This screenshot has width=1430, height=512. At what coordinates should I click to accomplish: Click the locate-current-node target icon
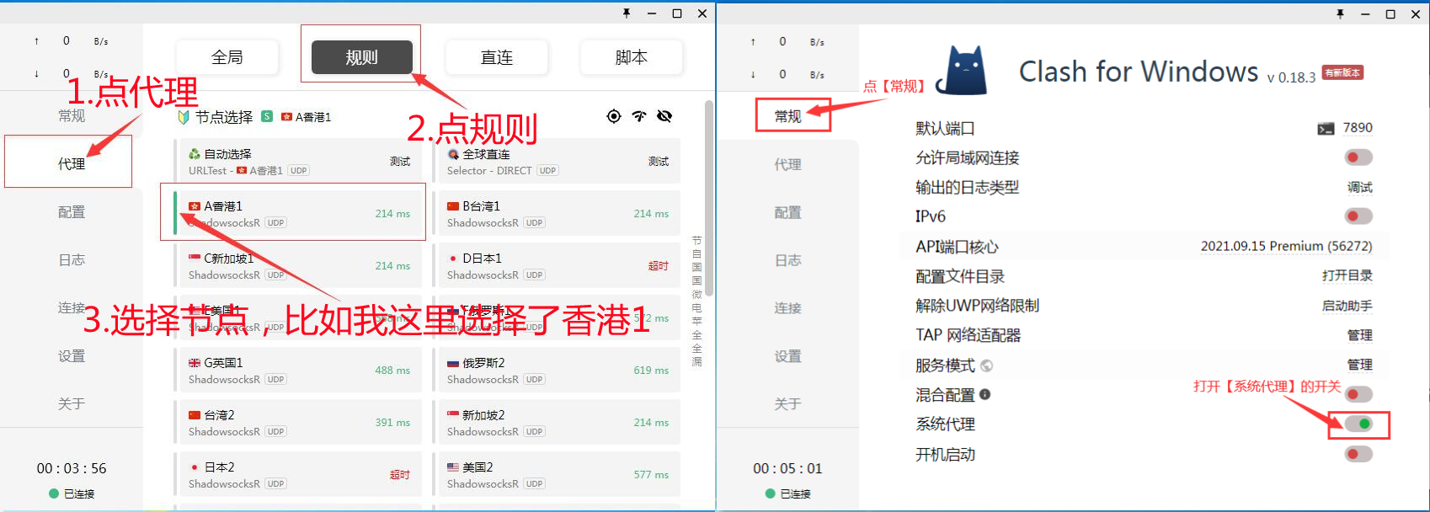[614, 116]
